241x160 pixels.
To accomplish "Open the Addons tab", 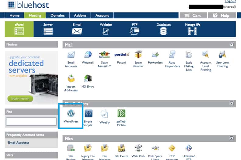I will point(80,16).
